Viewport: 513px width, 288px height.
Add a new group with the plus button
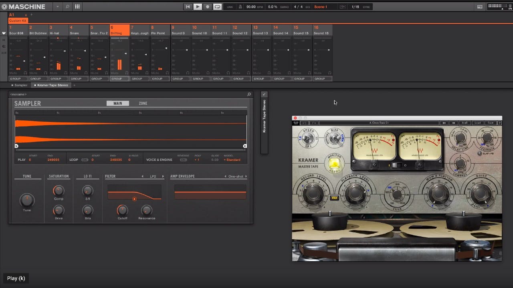31,15
